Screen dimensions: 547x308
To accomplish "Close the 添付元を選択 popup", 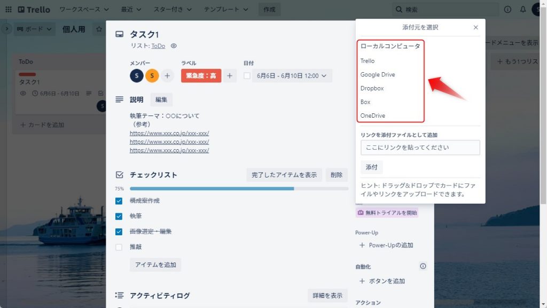I will pos(475,27).
